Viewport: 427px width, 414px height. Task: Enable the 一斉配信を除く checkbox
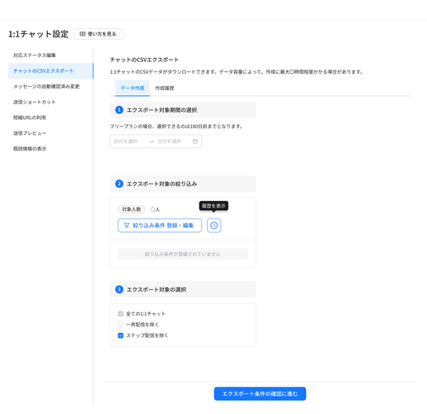121,325
